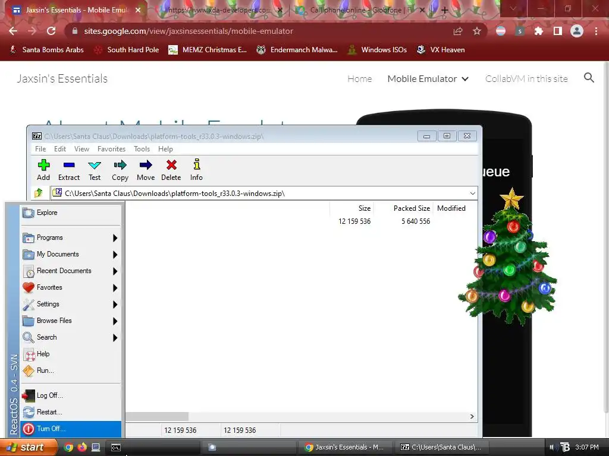
Task: Open Explore in the start menu
Action: 71,213
